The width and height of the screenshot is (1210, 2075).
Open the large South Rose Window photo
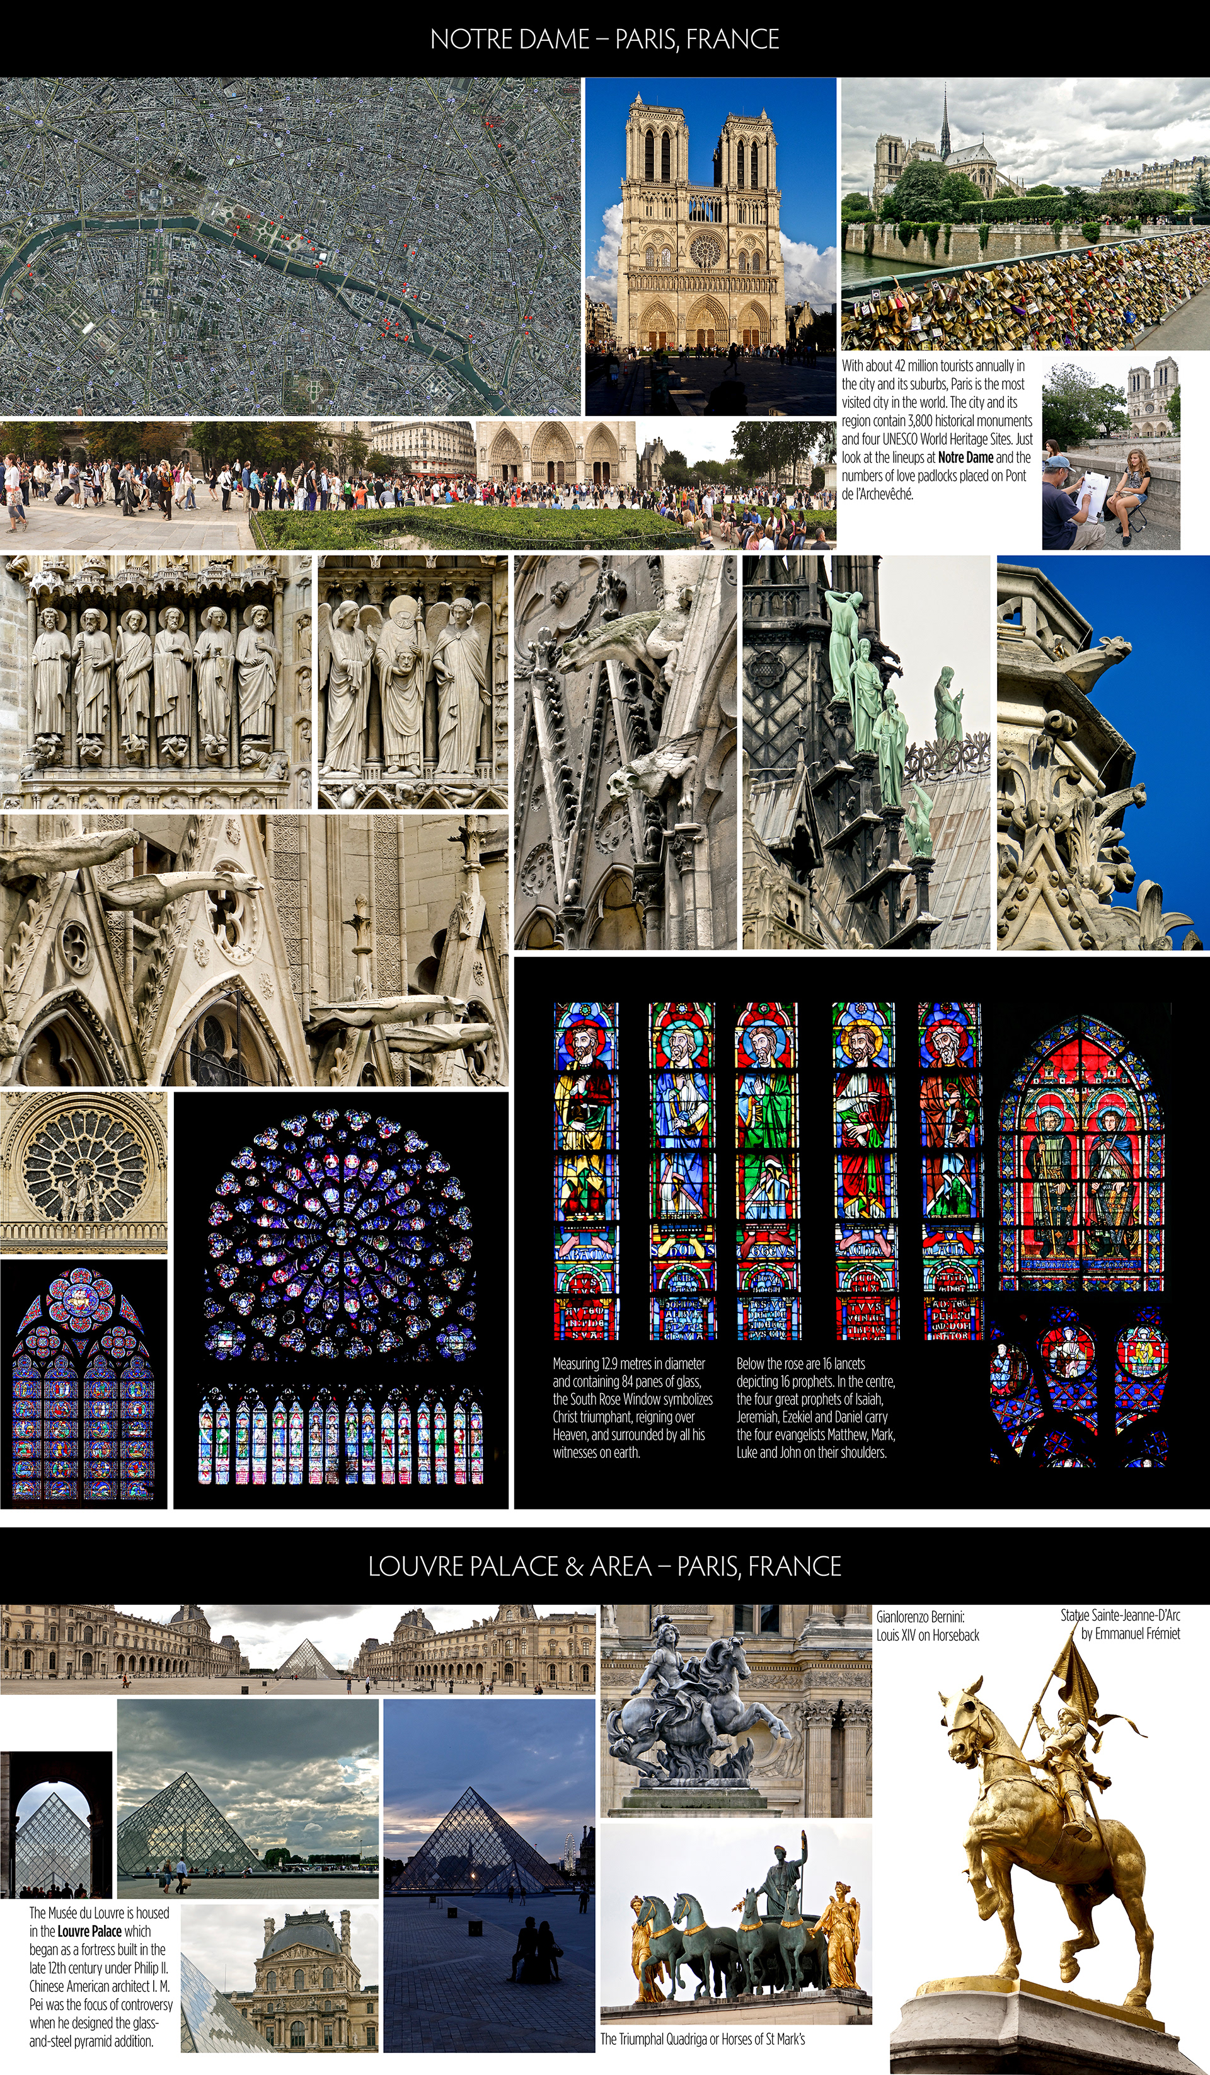[x=341, y=1300]
